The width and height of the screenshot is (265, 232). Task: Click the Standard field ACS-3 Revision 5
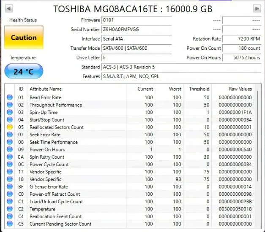coord(181,67)
